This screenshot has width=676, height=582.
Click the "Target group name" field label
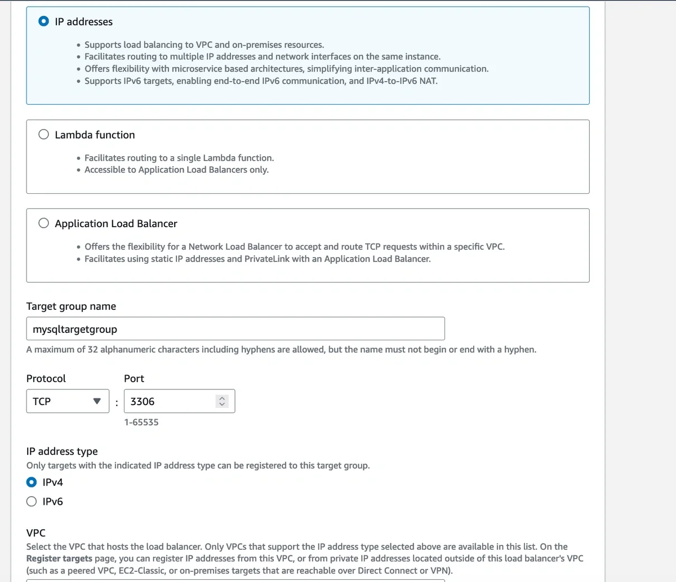pos(71,306)
